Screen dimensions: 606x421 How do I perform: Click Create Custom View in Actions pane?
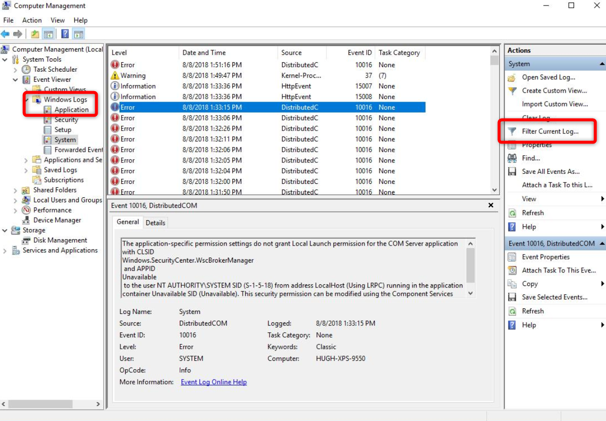click(554, 91)
